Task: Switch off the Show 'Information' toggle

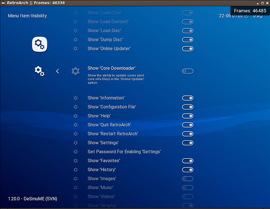Action: click(x=188, y=98)
